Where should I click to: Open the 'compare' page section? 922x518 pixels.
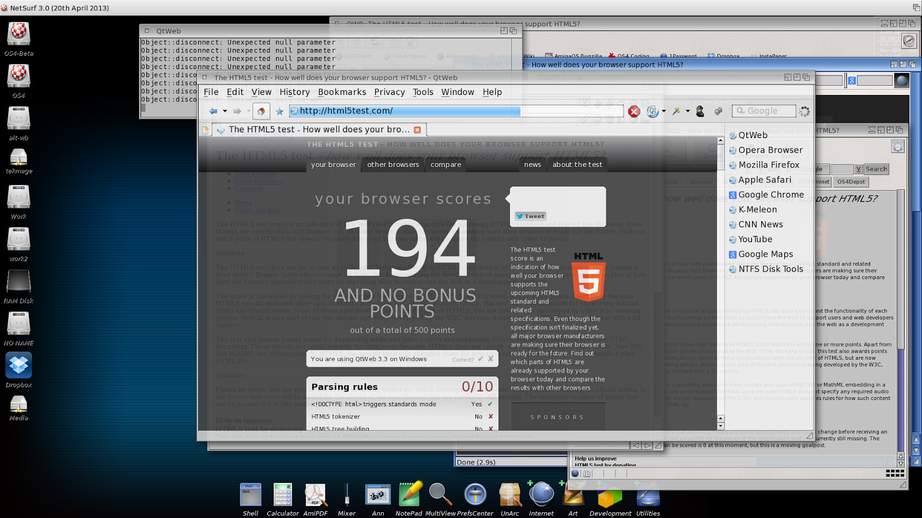(446, 165)
